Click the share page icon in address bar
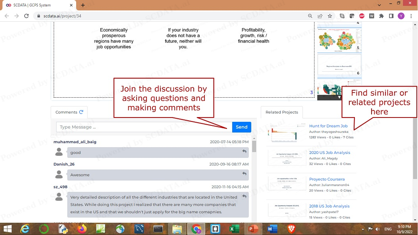 click(x=320, y=16)
